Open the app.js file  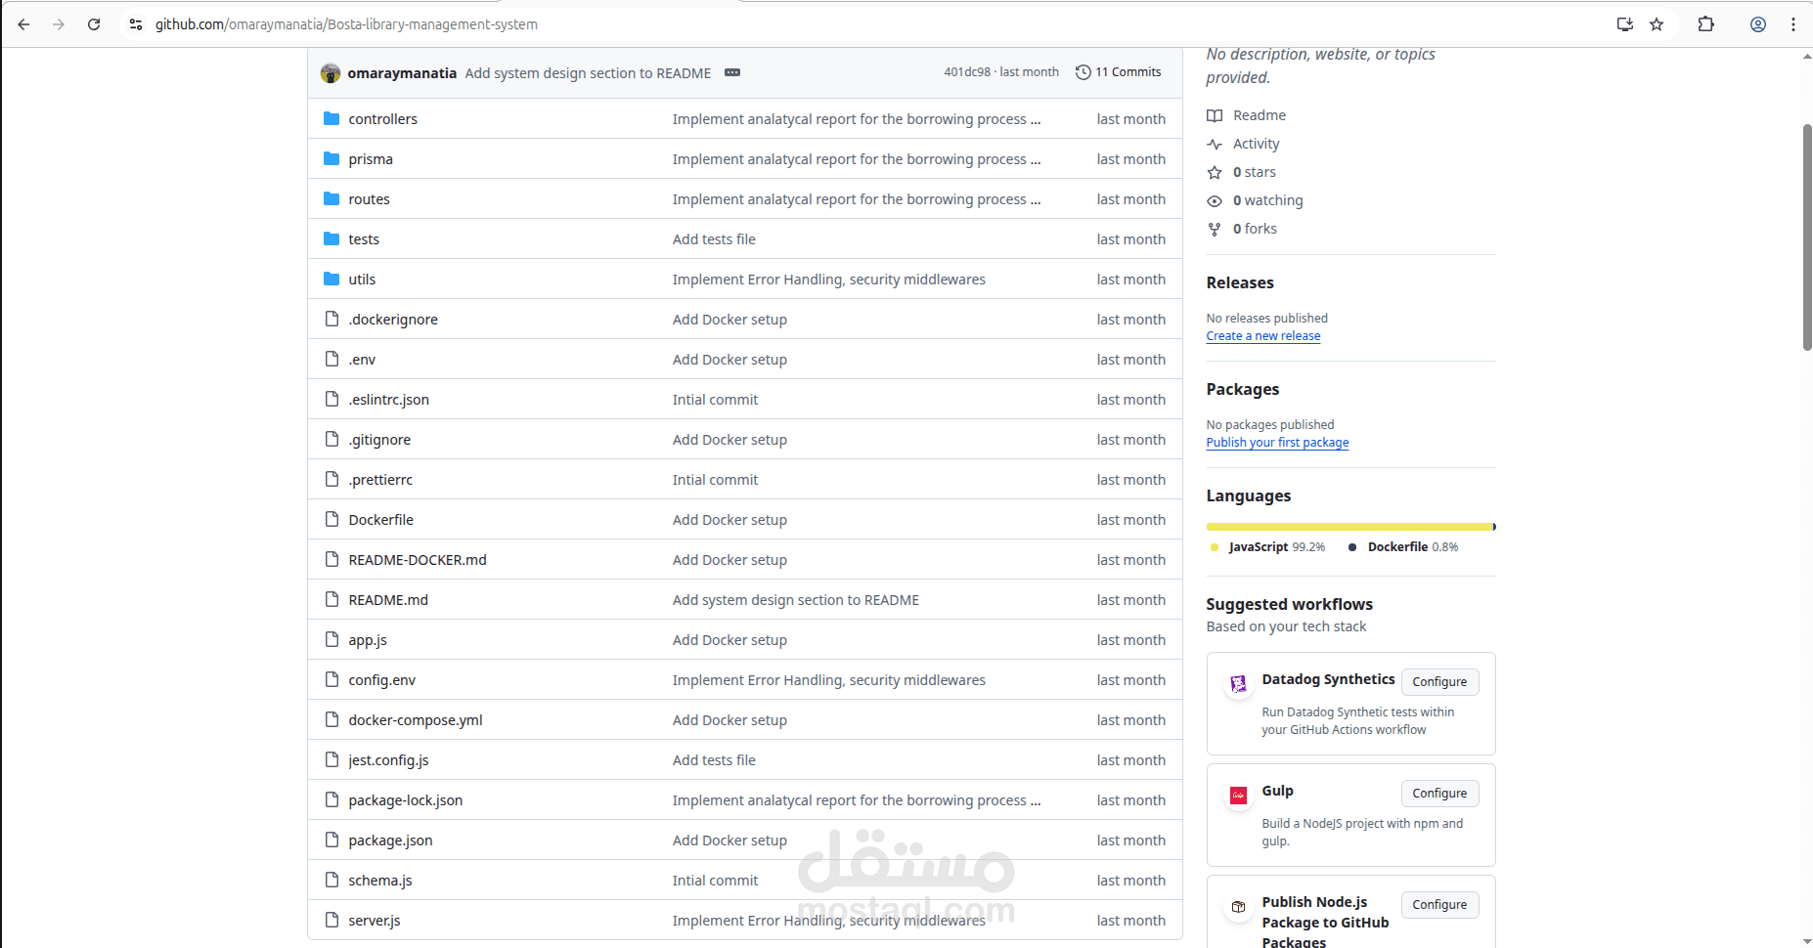tap(368, 640)
